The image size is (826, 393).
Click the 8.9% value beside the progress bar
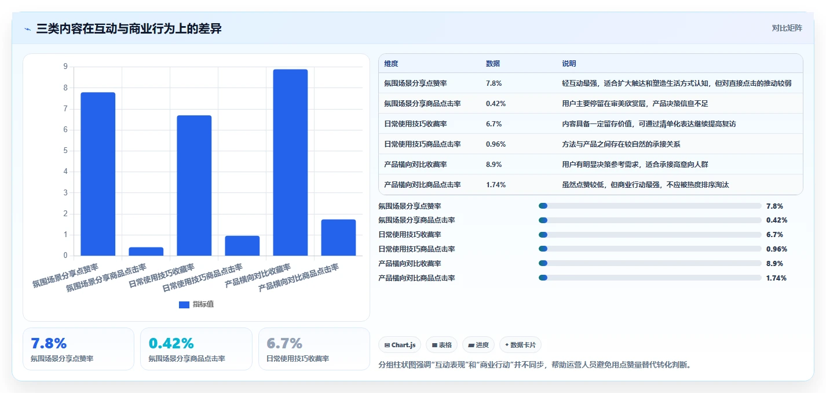774,263
